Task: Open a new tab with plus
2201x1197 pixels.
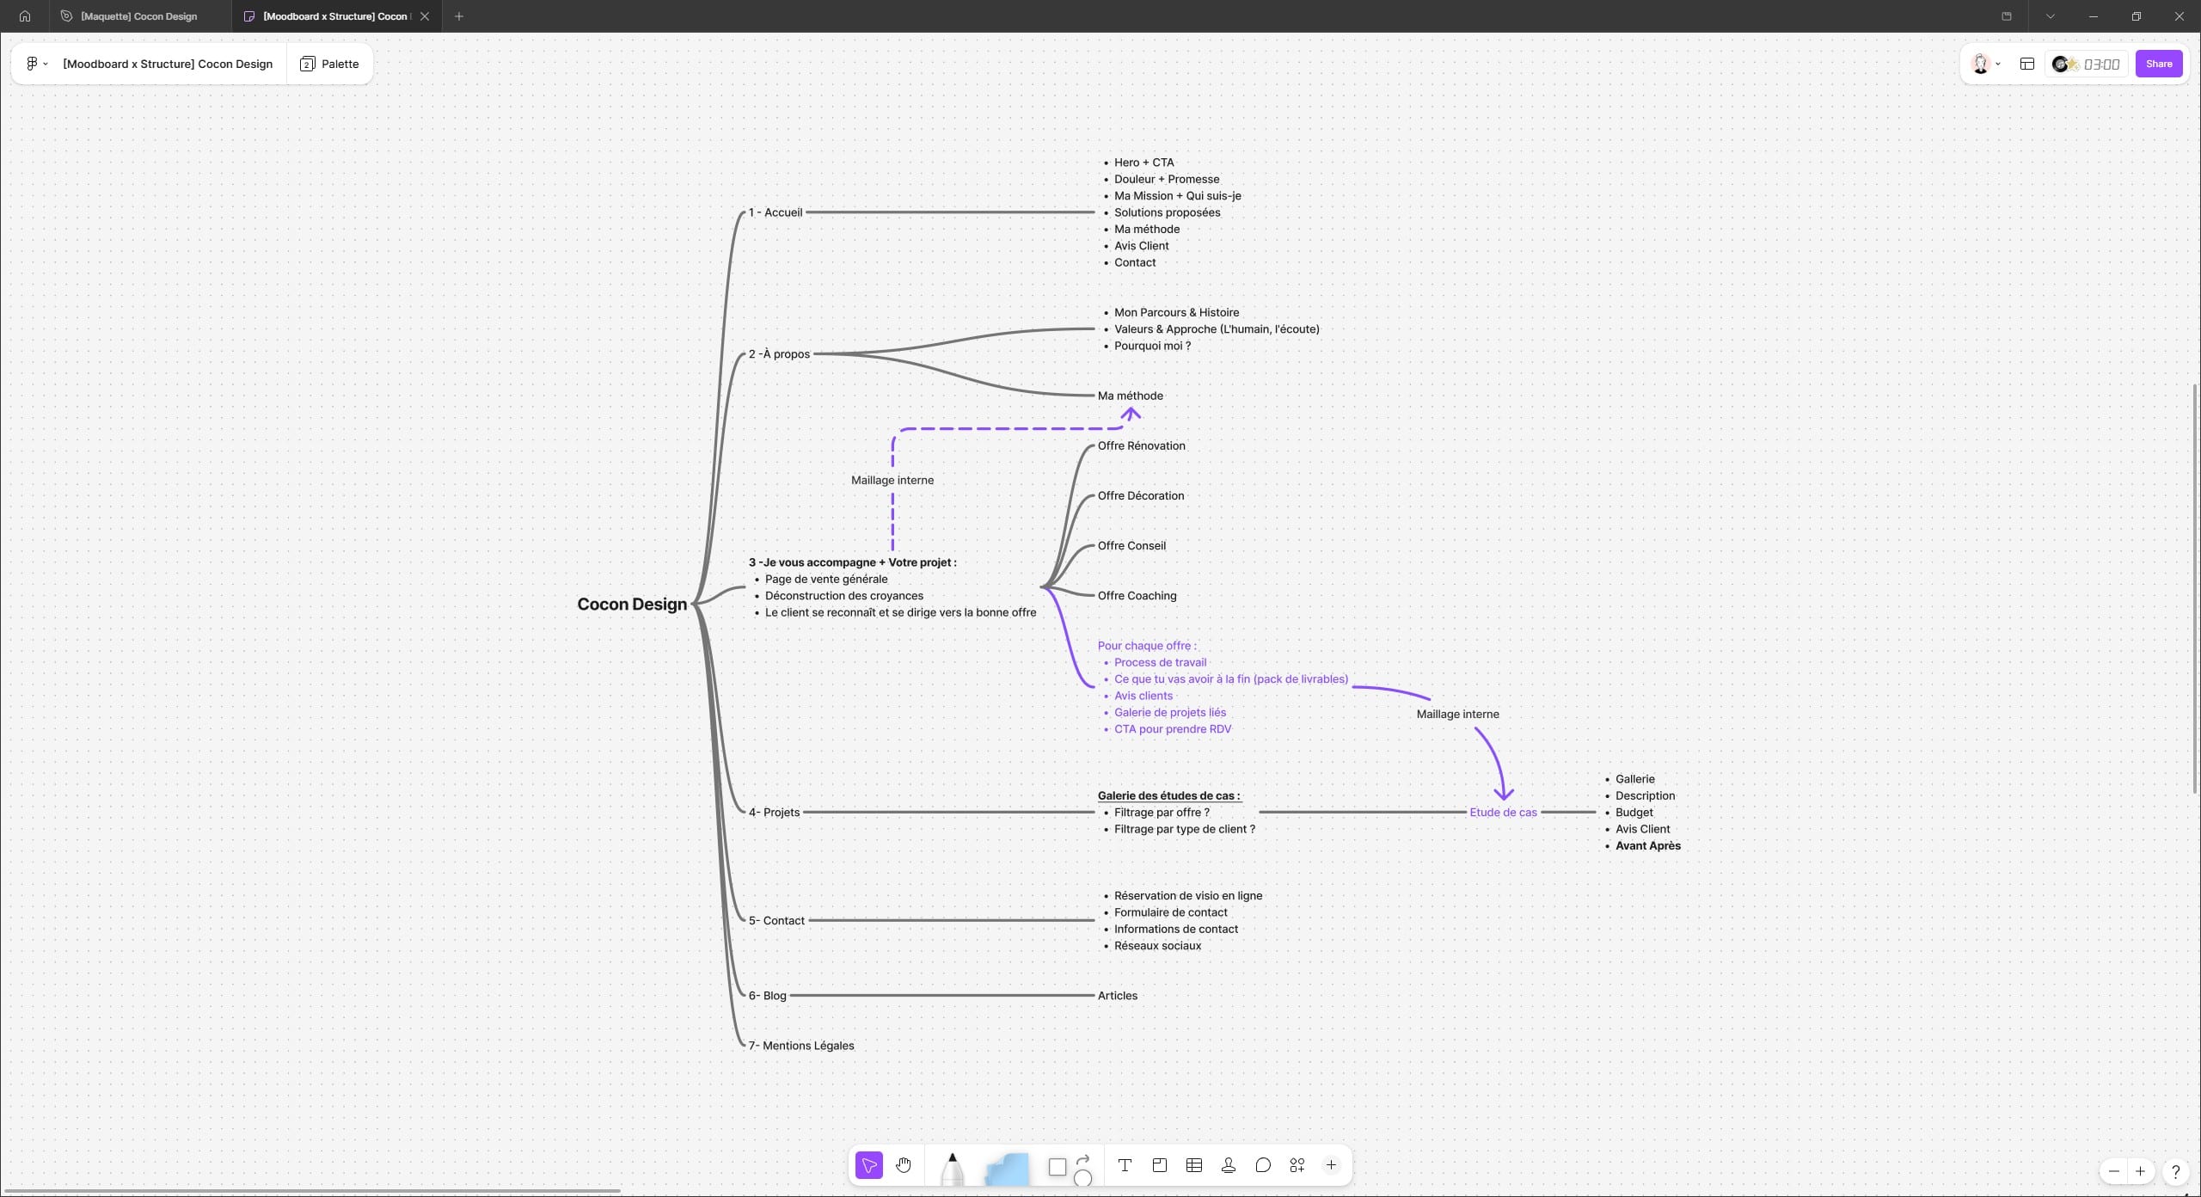Action: (459, 16)
